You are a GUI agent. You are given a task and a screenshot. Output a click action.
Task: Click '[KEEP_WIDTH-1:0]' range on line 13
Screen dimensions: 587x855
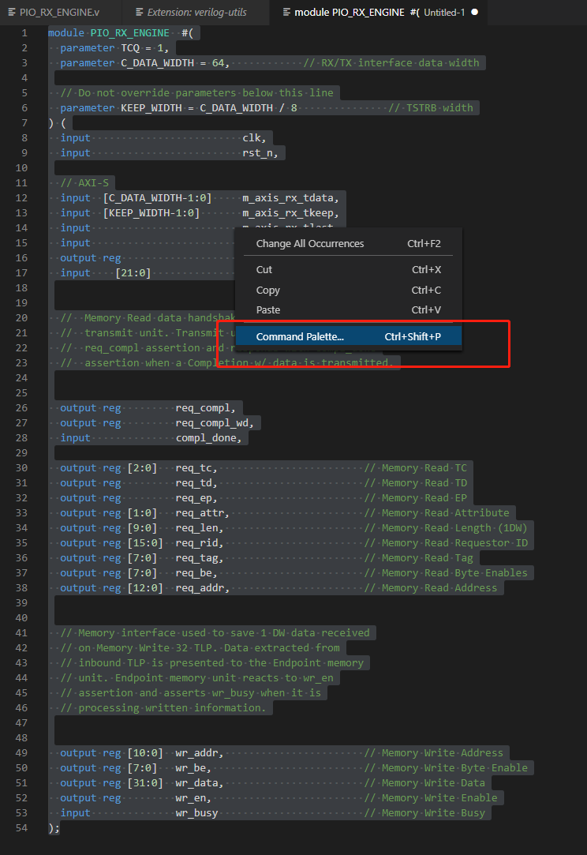coord(151,213)
